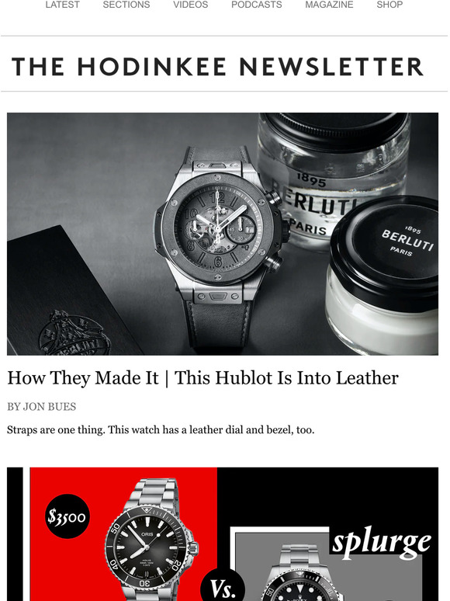Open the Oris vs splurge comparison graphic
The height and width of the screenshot is (601, 450).
(x=223, y=534)
